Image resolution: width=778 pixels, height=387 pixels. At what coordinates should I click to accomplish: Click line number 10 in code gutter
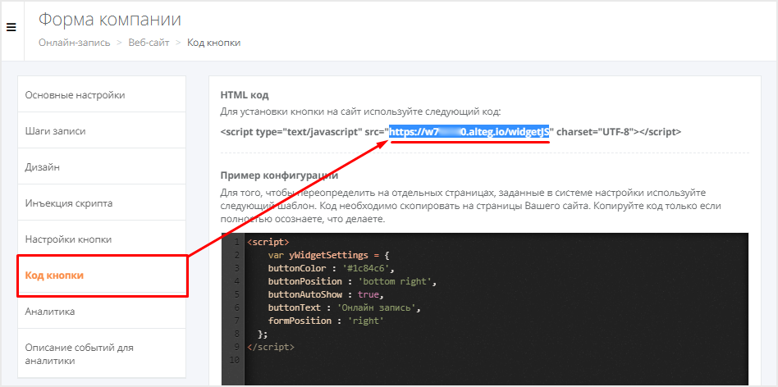click(x=236, y=360)
